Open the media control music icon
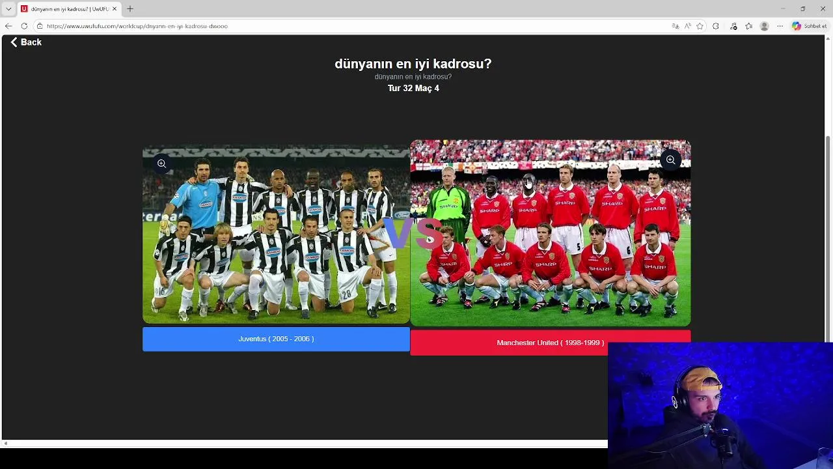The image size is (833, 469). (x=733, y=26)
